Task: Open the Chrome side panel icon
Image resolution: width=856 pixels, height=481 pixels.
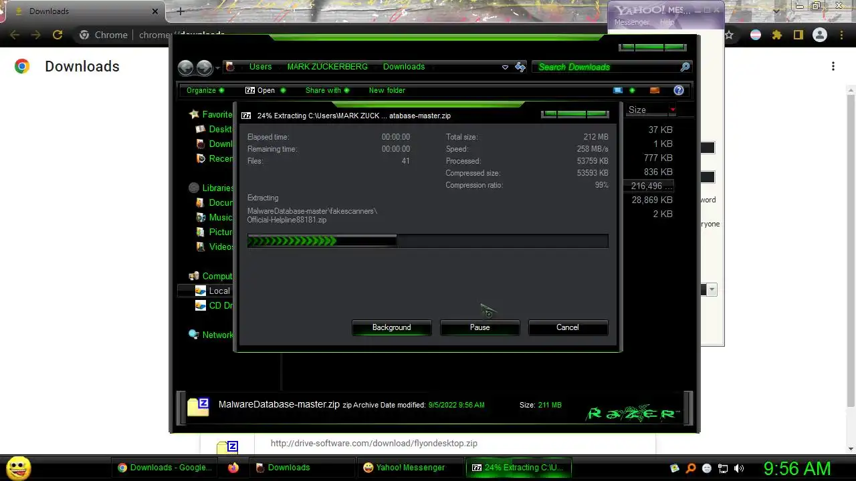Action: coord(798,35)
